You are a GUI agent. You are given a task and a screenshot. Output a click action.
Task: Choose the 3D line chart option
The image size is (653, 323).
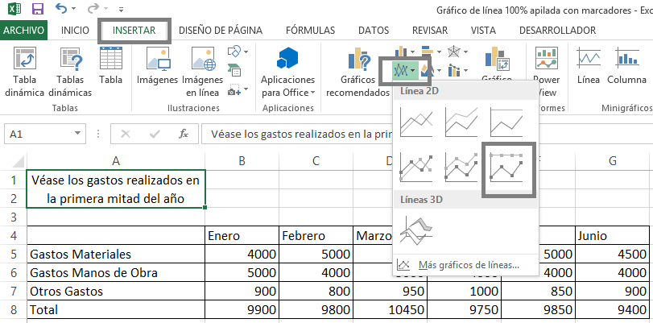416,234
